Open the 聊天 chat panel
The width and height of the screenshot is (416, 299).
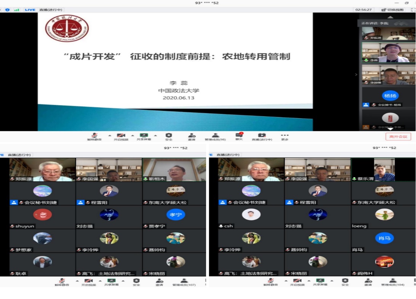(x=239, y=136)
